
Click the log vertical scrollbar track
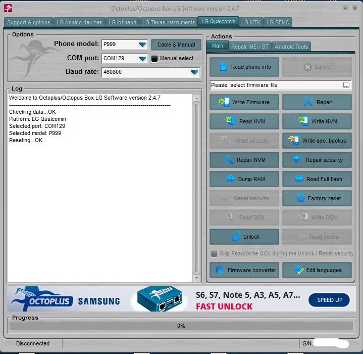coord(196,188)
